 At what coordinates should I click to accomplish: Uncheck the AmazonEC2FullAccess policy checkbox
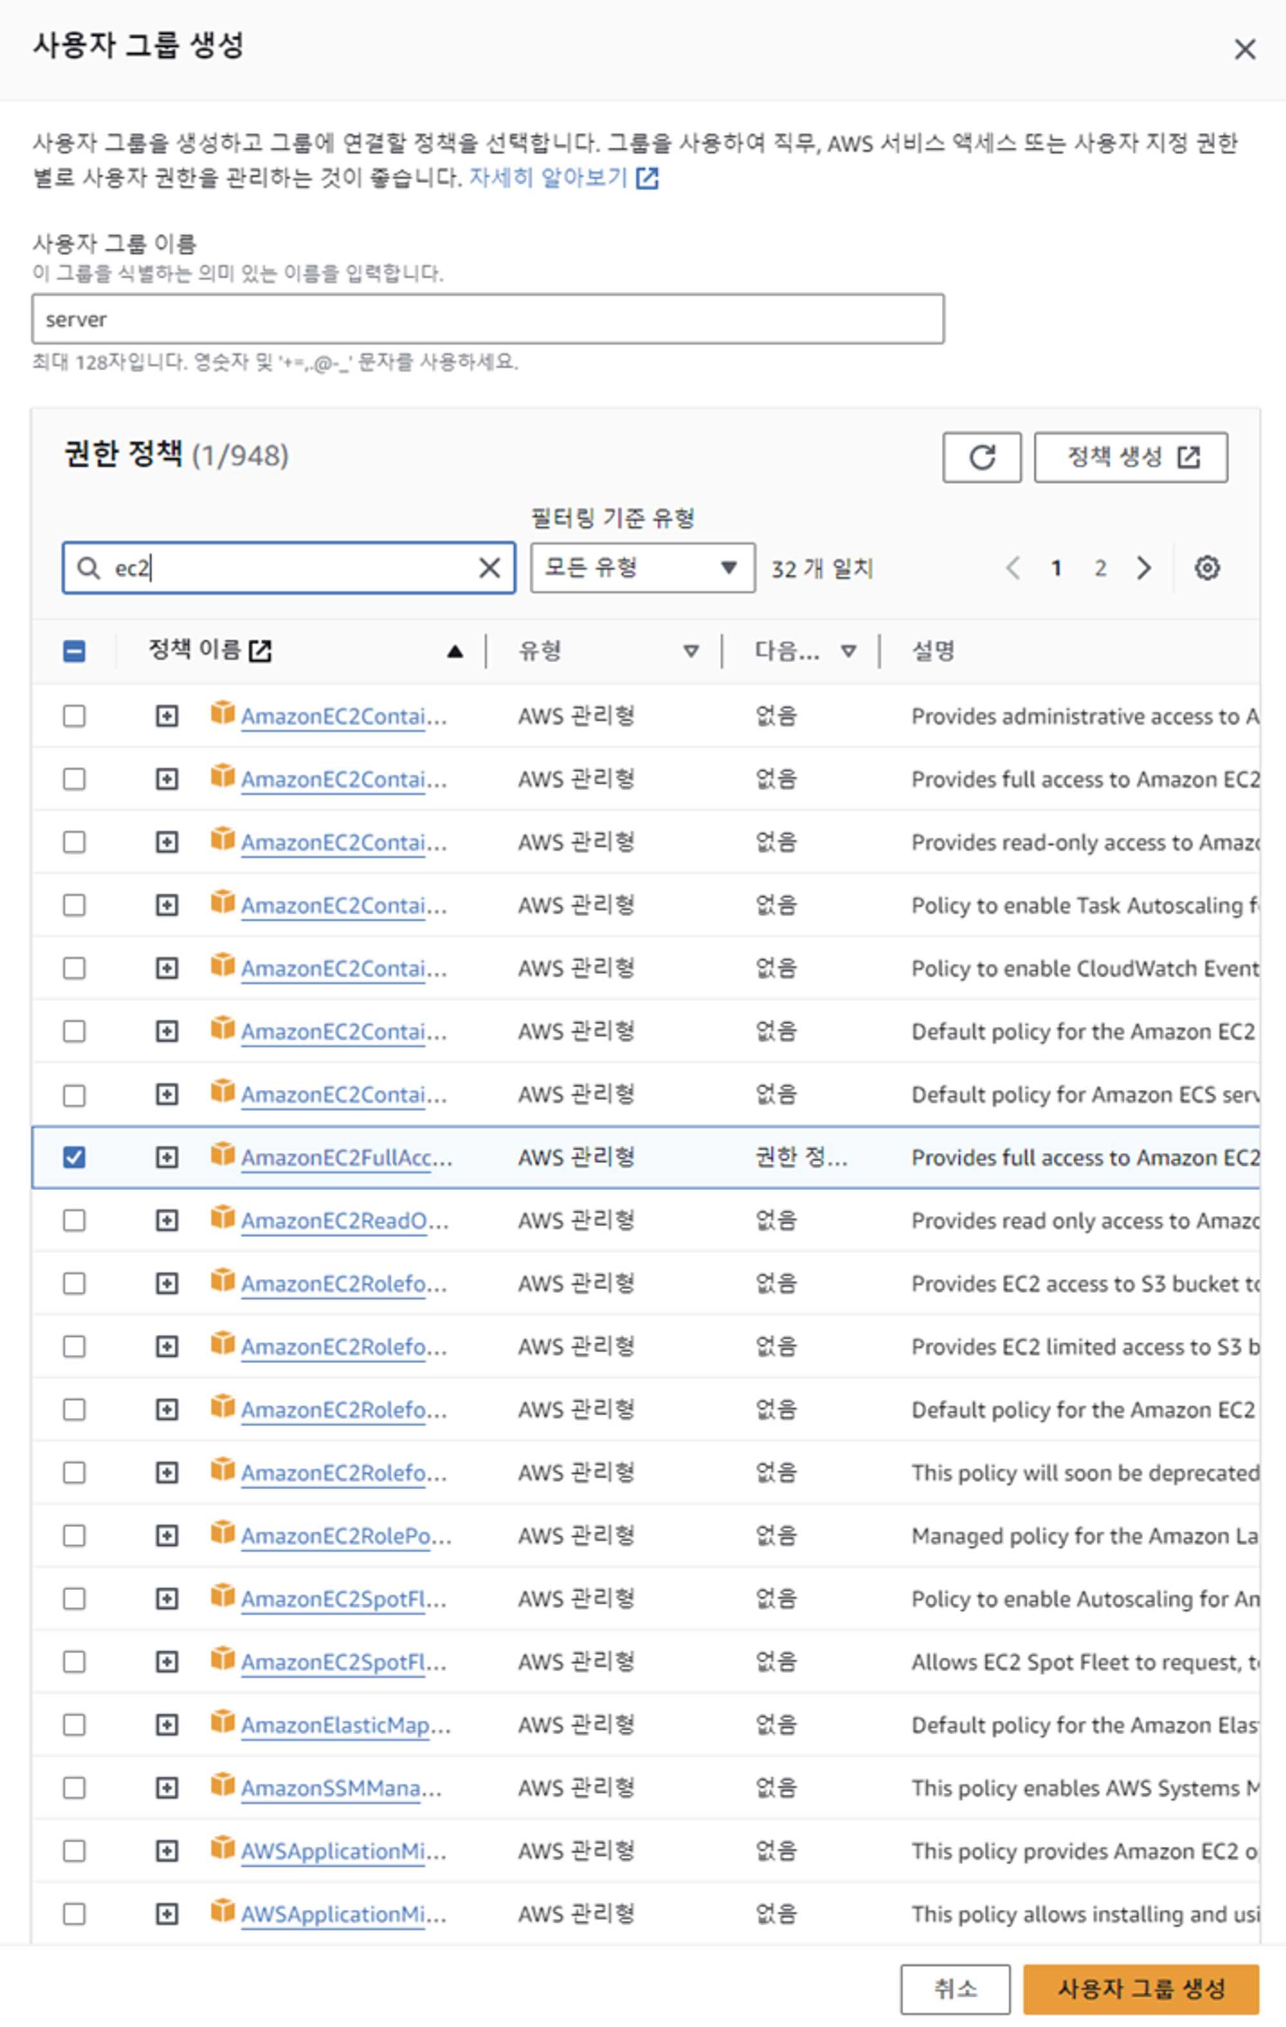(74, 1157)
